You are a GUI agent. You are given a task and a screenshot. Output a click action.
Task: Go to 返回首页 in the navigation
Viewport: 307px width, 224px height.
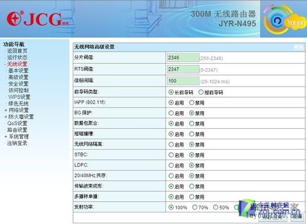point(17,51)
